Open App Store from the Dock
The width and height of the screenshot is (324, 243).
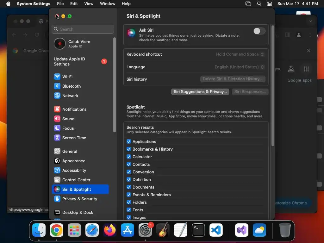tap(128, 230)
